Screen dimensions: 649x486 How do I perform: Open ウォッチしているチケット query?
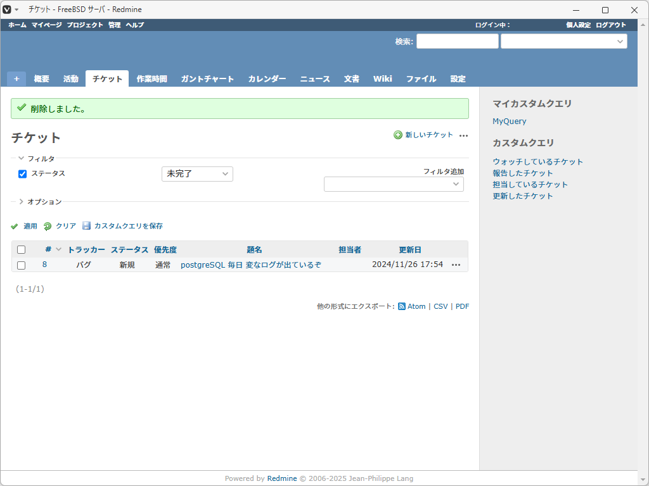pyautogui.click(x=537, y=161)
